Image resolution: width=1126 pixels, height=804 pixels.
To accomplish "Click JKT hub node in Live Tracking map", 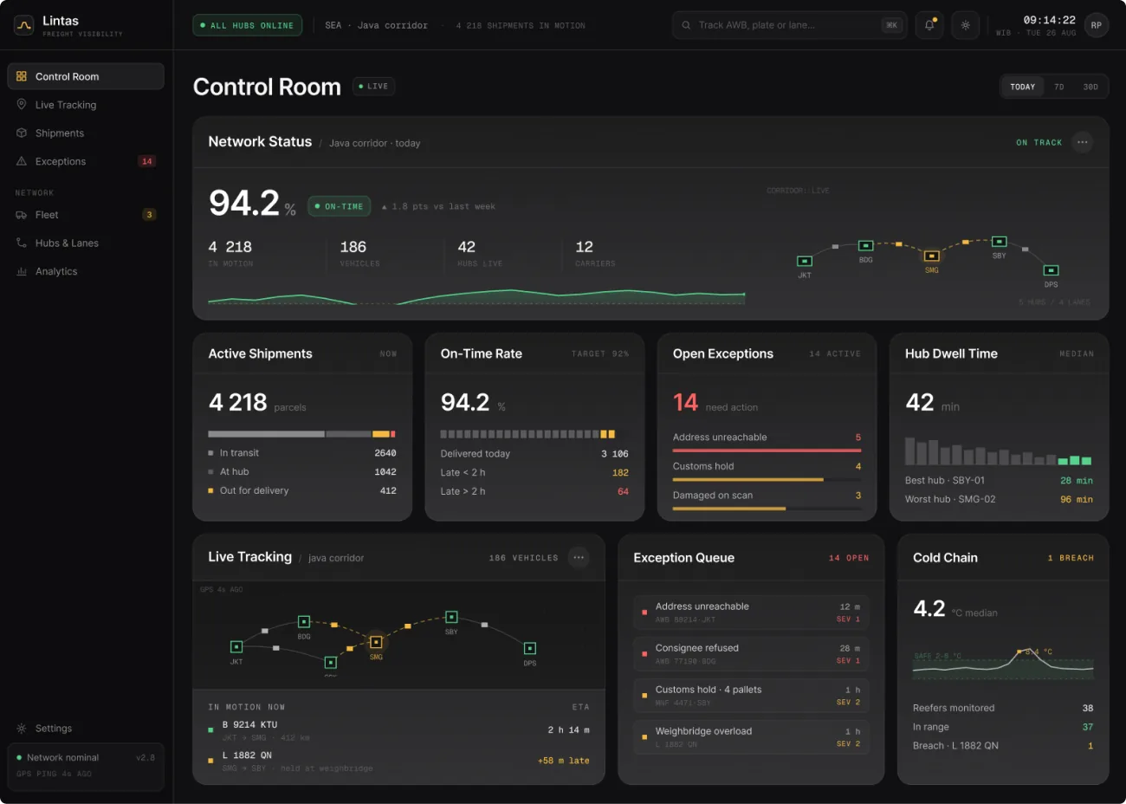I will (x=236, y=647).
